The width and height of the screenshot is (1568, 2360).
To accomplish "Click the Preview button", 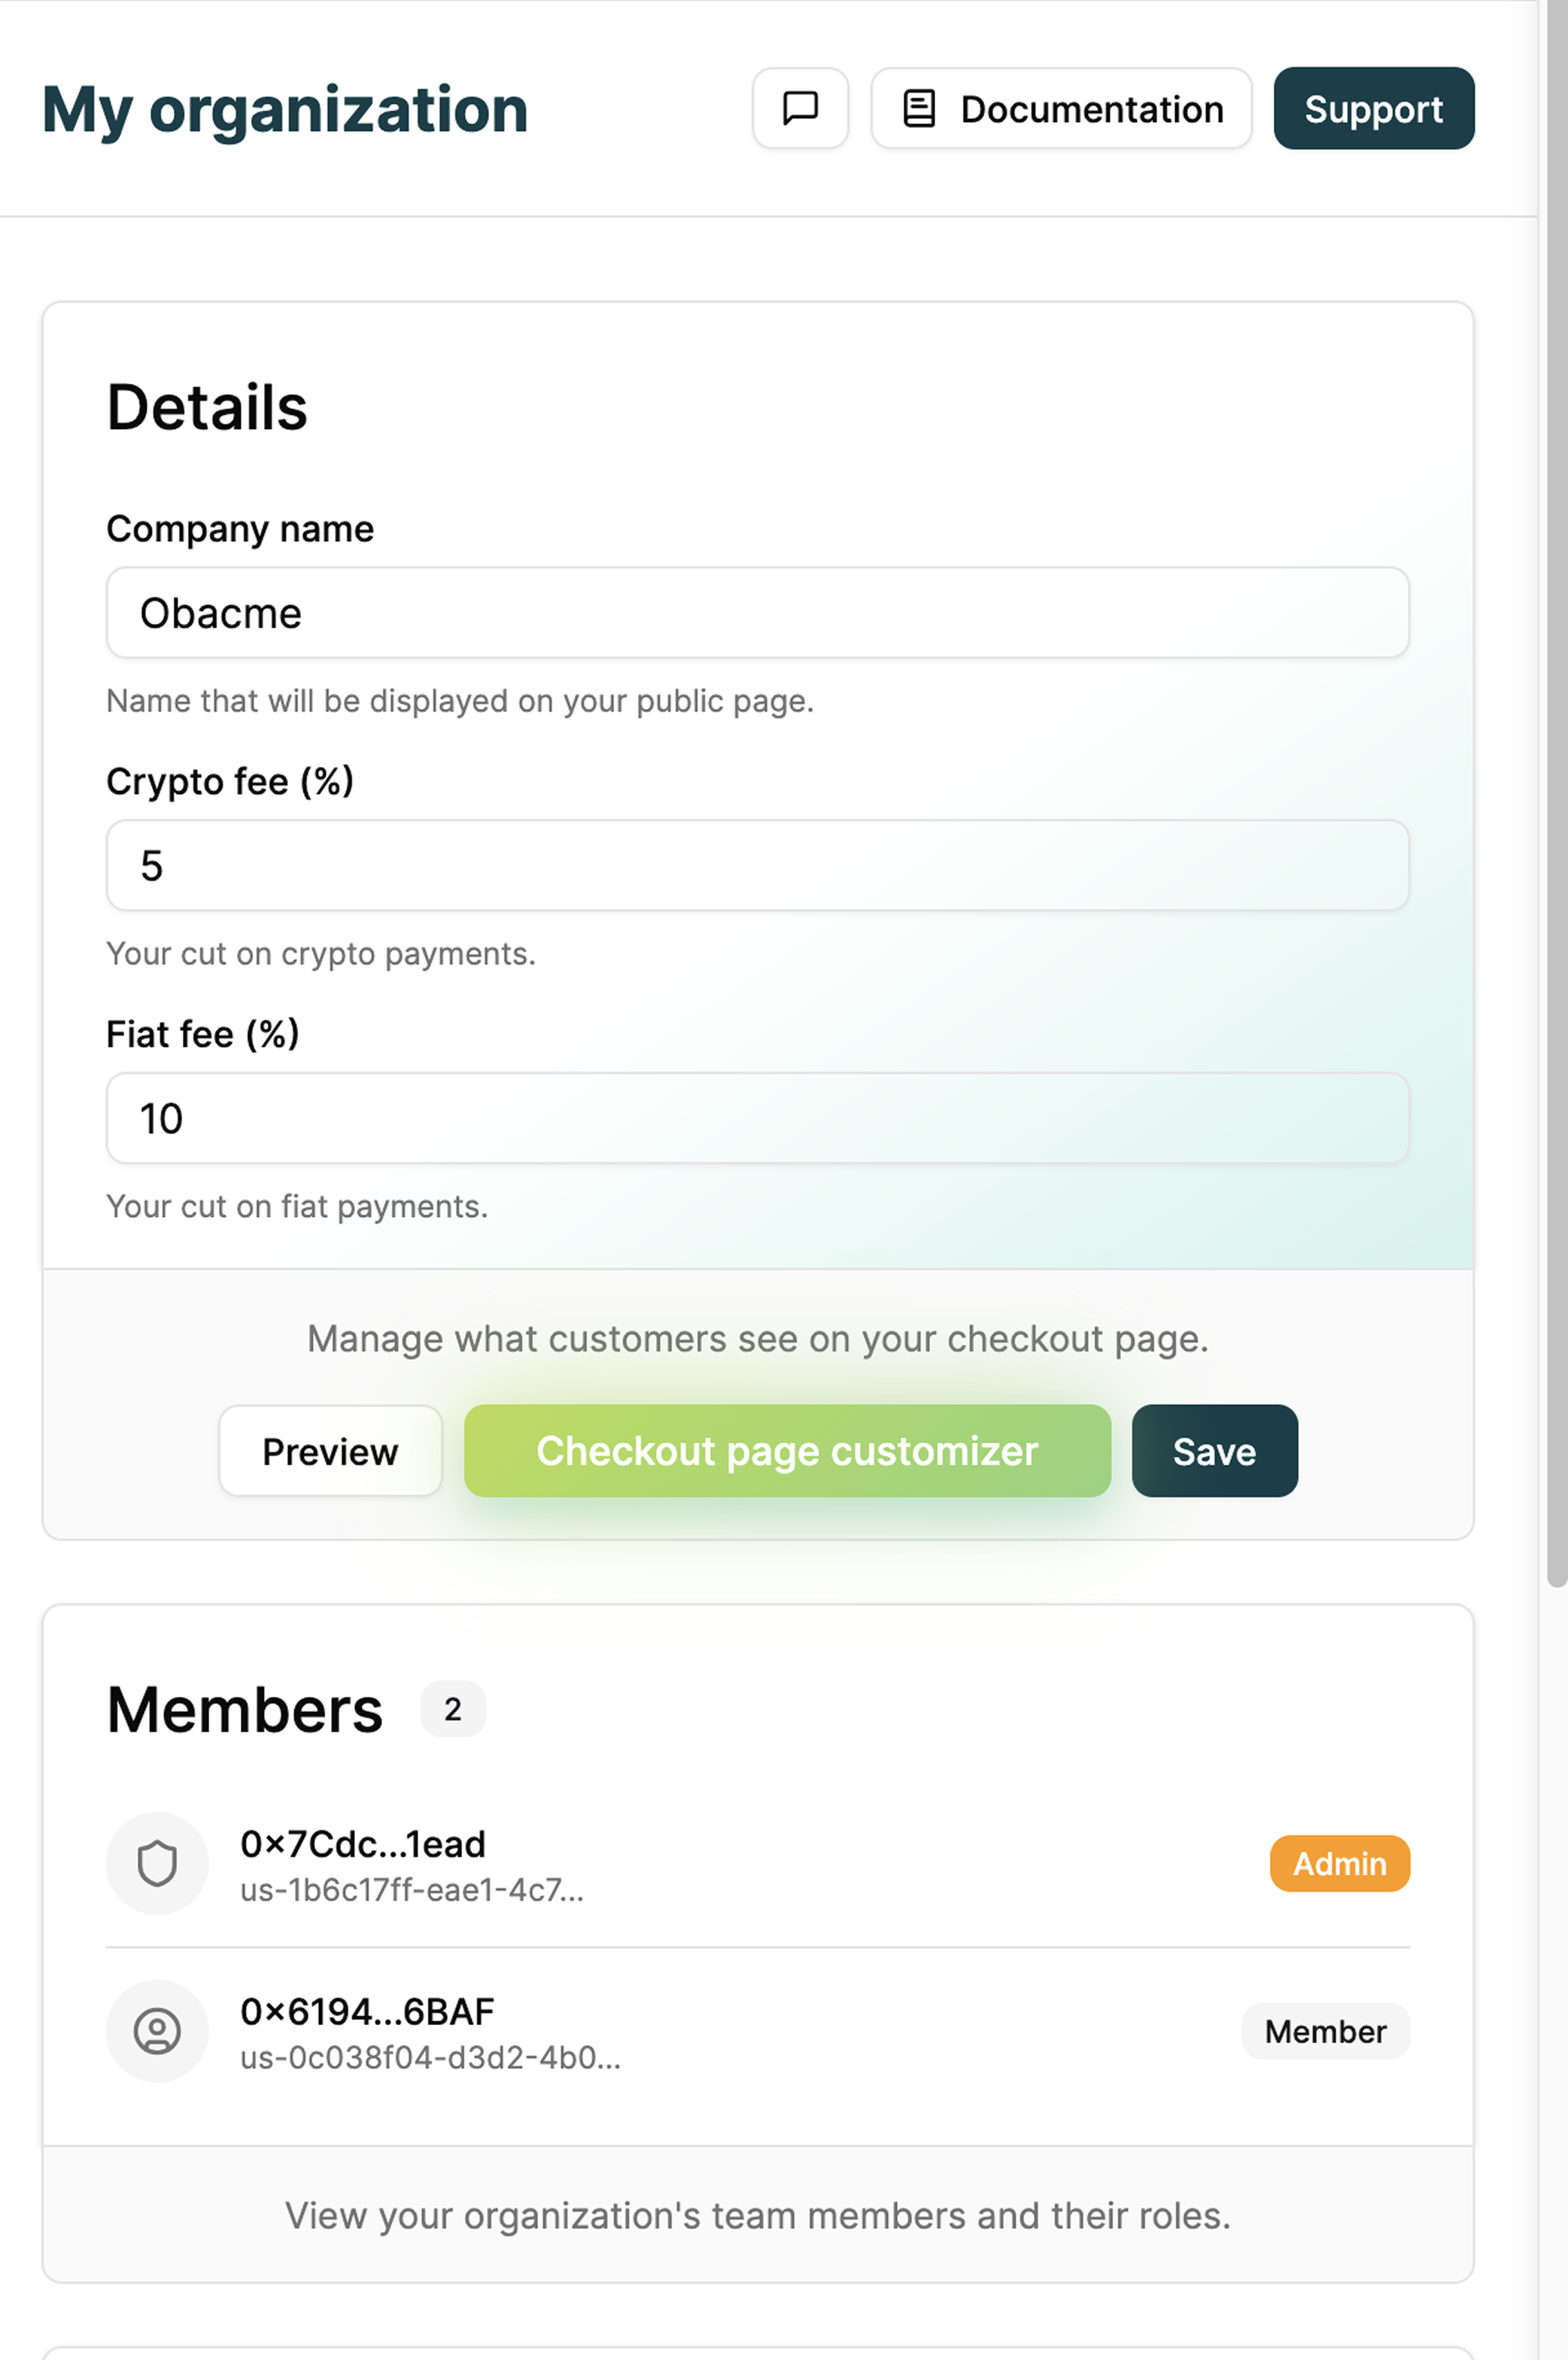I will pos(330,1451).
